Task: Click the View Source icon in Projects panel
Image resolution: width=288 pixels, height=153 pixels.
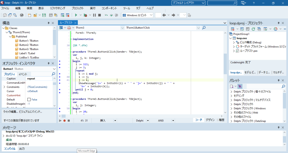Action: (247, 29)
